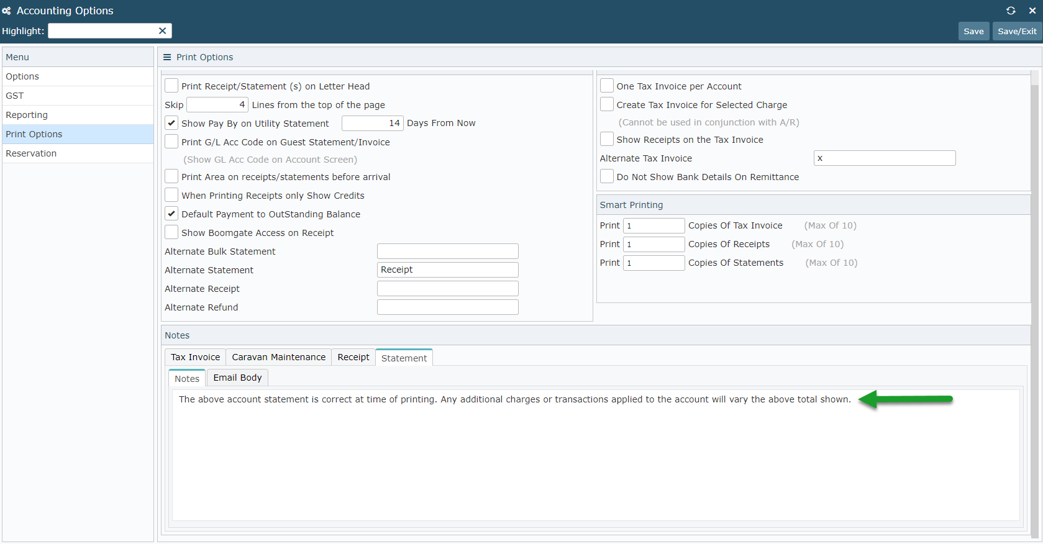This screenshot has height=544, width=1043.
Task: Uncheck Default Payment to OutStanding Balance
Action: [x=171, y=214]
